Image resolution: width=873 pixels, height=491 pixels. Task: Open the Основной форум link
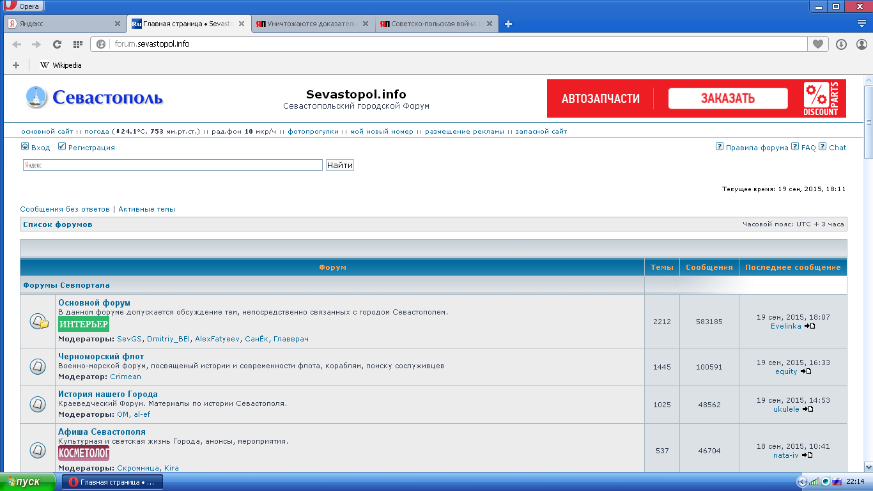(x=94, y=302)
